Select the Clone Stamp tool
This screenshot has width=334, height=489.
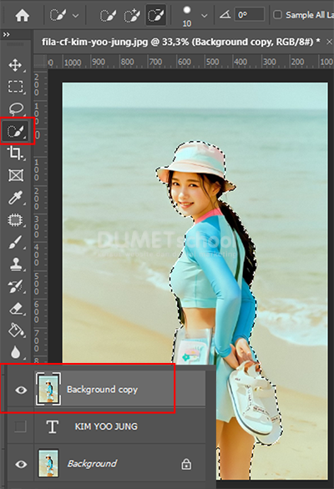coord(16,265)
